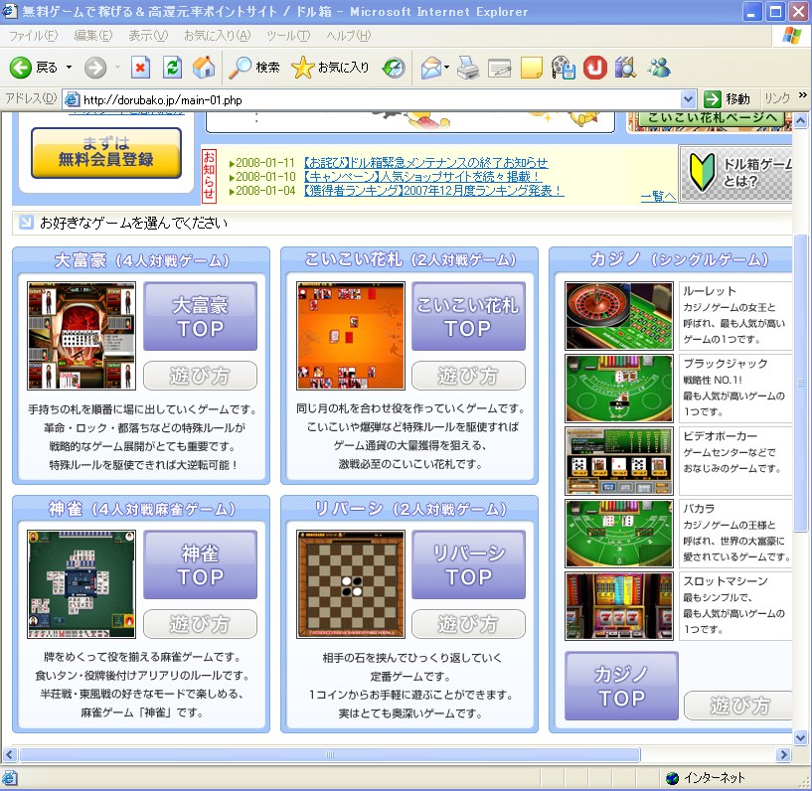Viewport: 812px width, 791px height.
Task: Click the Forward arrow toolbar icon
Action: coord(95,68)
